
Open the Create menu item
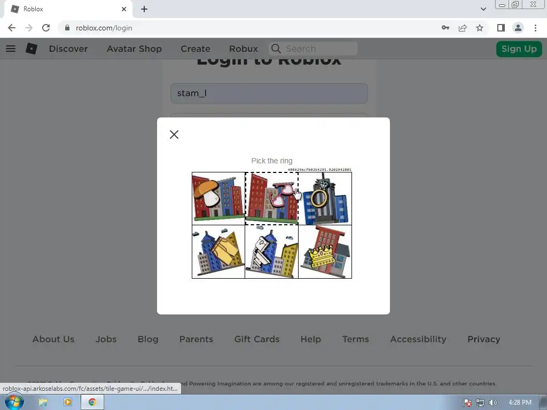196,49
